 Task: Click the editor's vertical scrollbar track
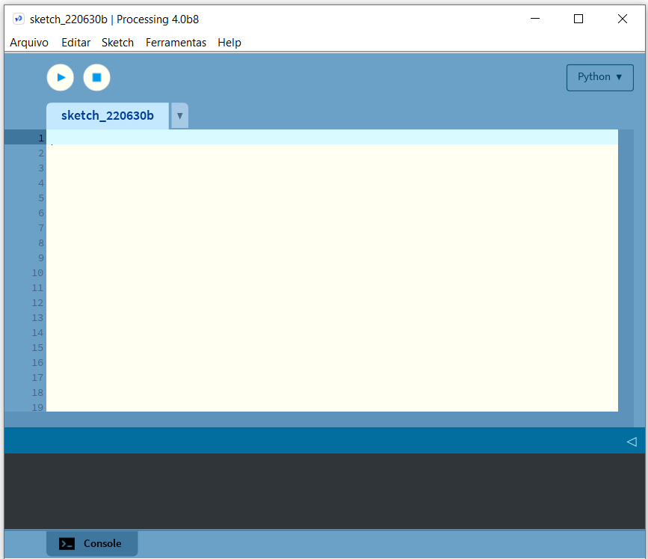pyautogui.click(x=626, y=270)
